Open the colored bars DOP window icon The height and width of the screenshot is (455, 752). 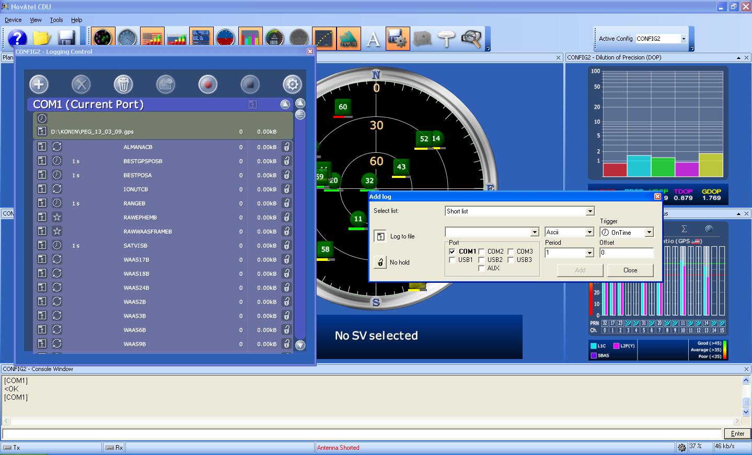(x=250, y=39)
